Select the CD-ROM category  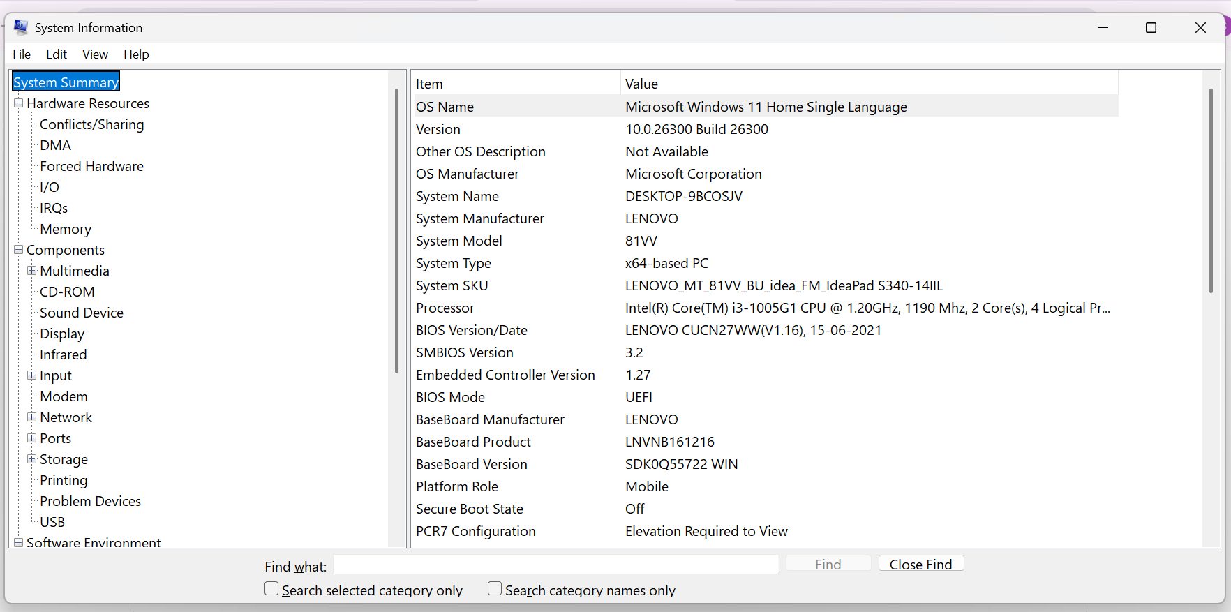[67, 292]
